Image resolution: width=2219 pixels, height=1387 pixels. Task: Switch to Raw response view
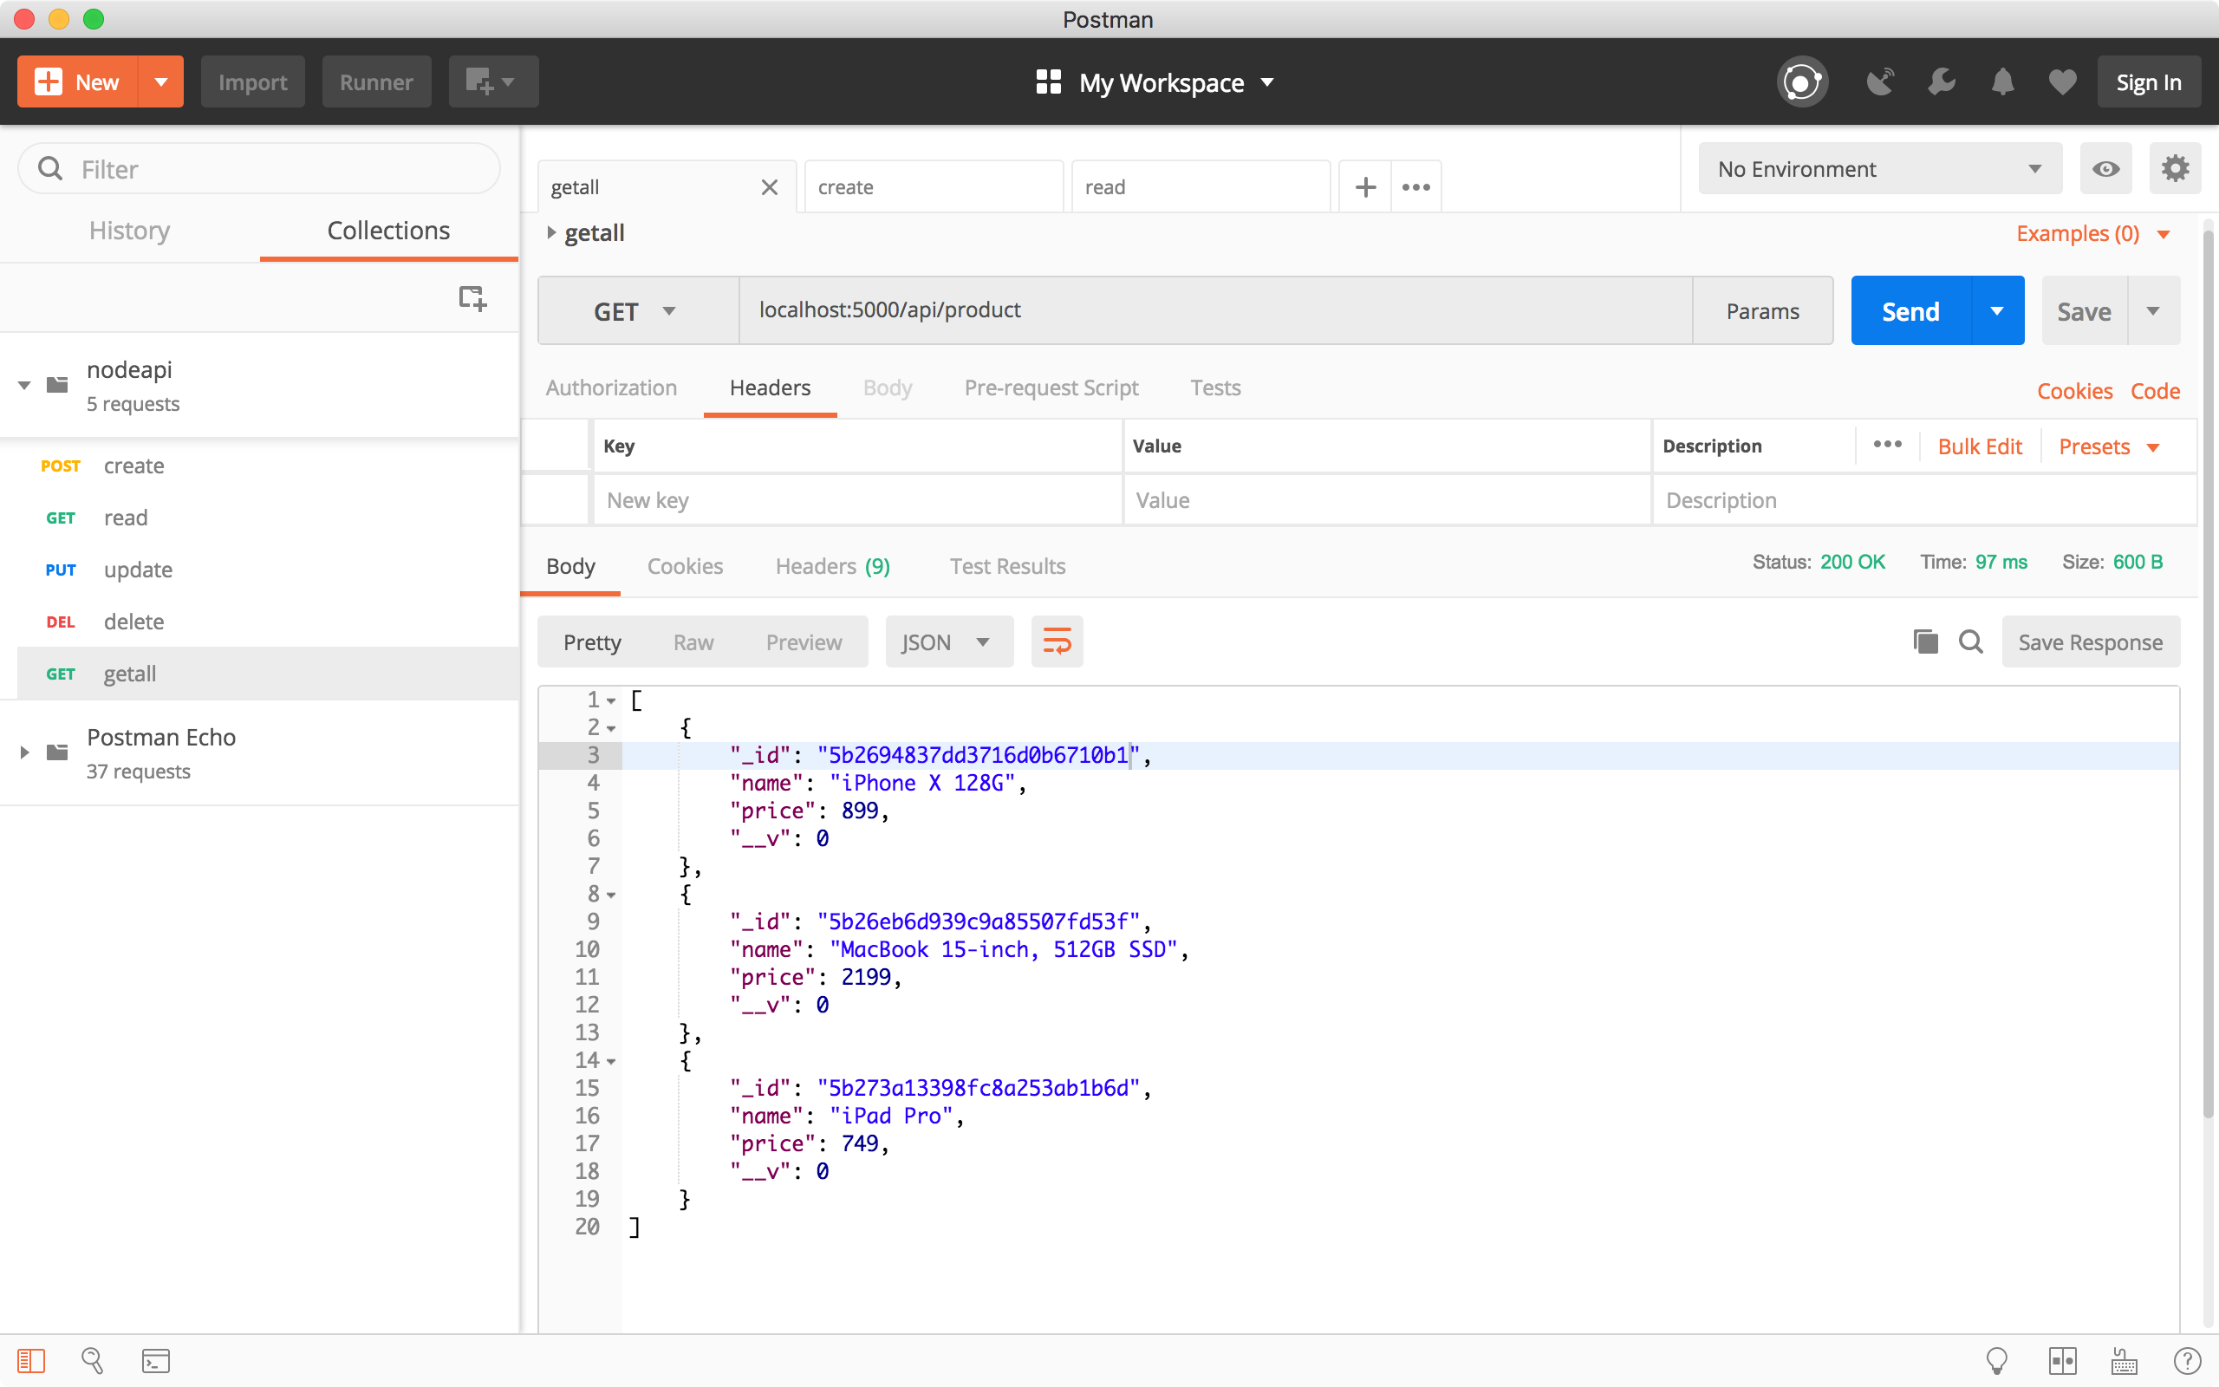pos(693,642)
